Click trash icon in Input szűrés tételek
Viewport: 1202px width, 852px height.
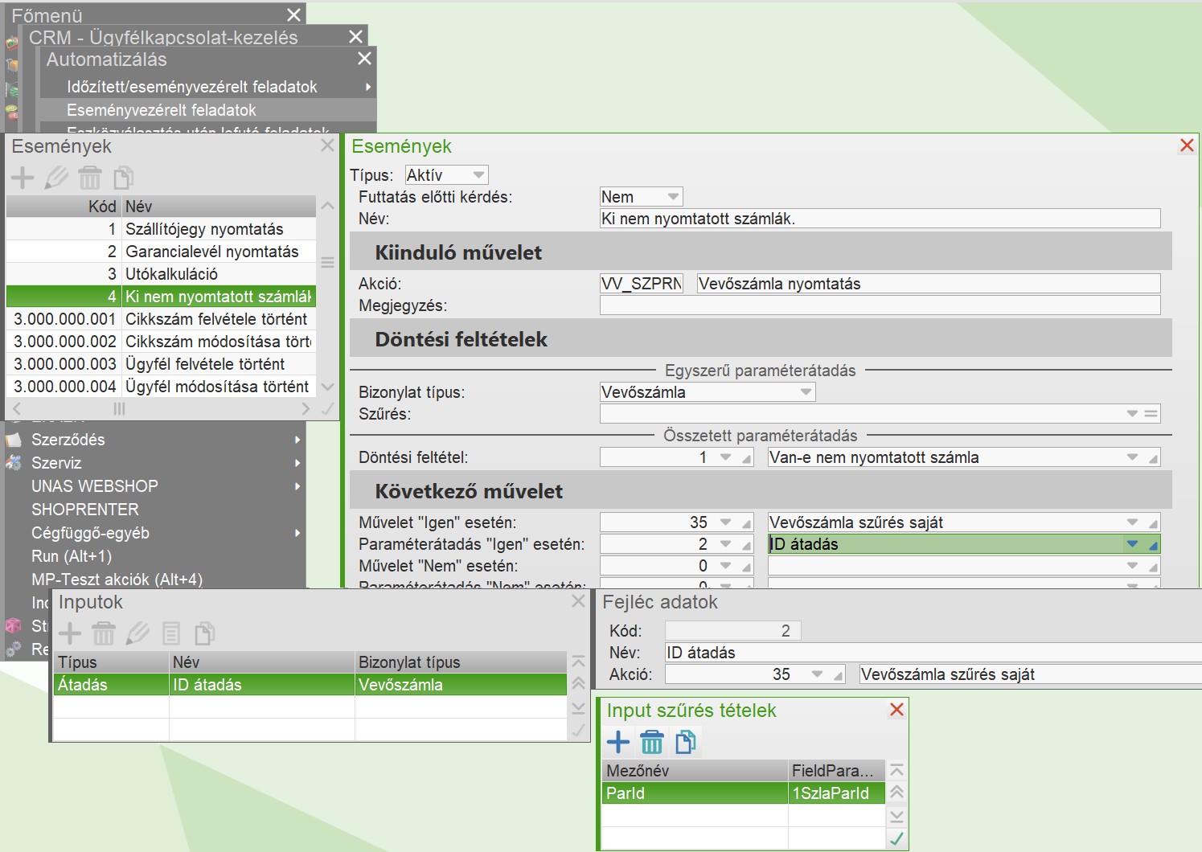pos(652,741)
